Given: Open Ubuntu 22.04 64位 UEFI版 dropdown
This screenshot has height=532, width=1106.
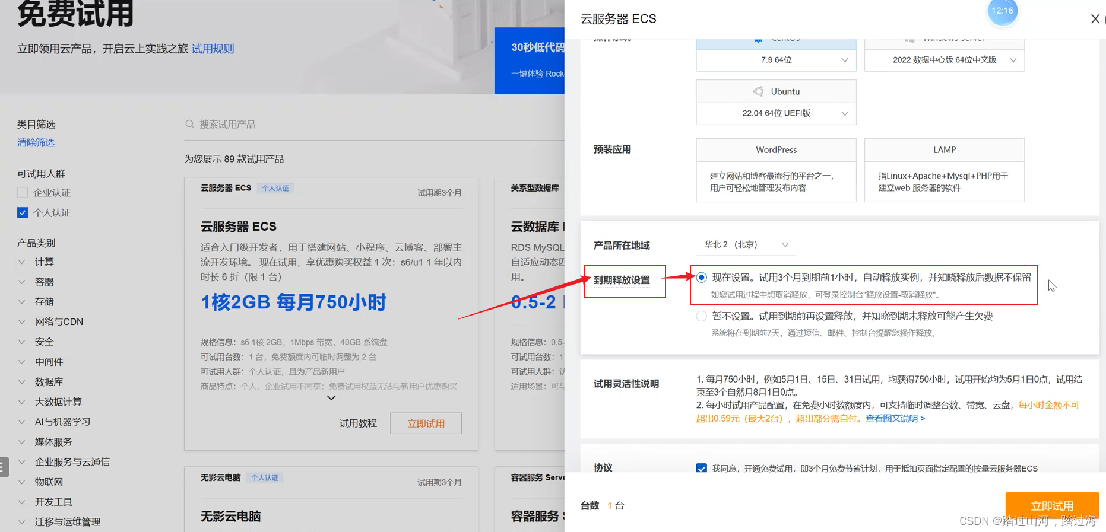Looking at the screenshot, I should coord(776,113).
